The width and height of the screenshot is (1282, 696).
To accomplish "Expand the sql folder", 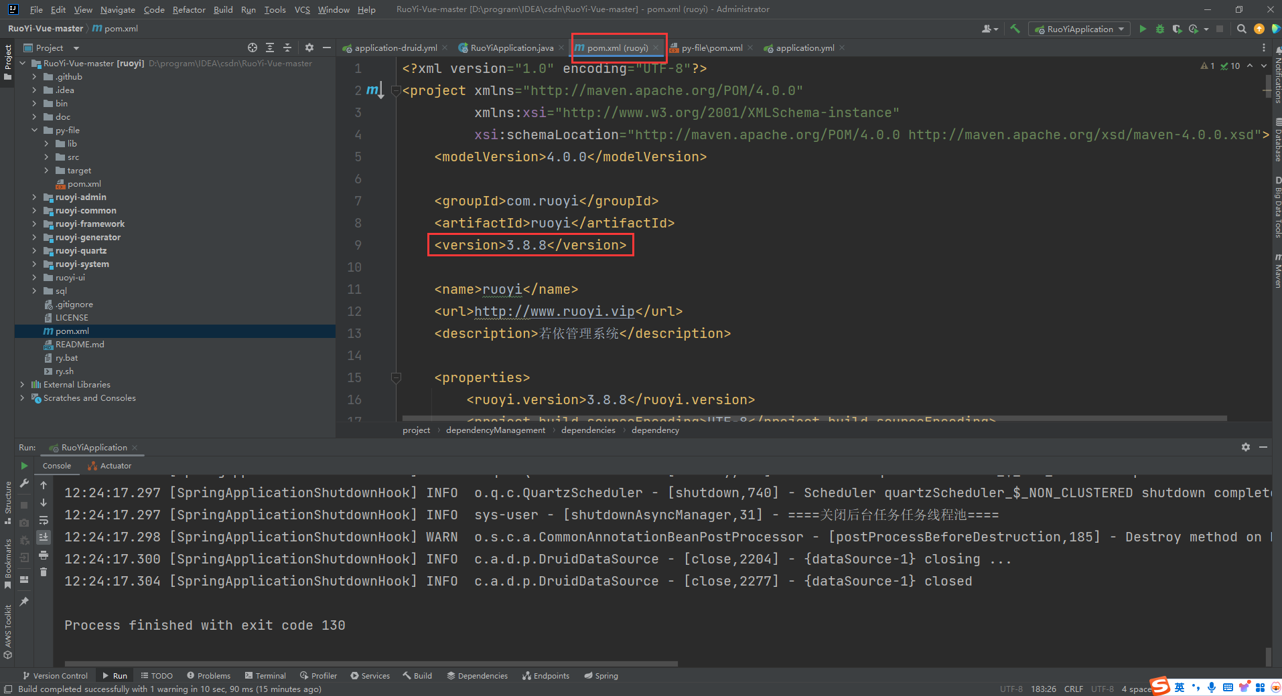I will pos(34,291).
